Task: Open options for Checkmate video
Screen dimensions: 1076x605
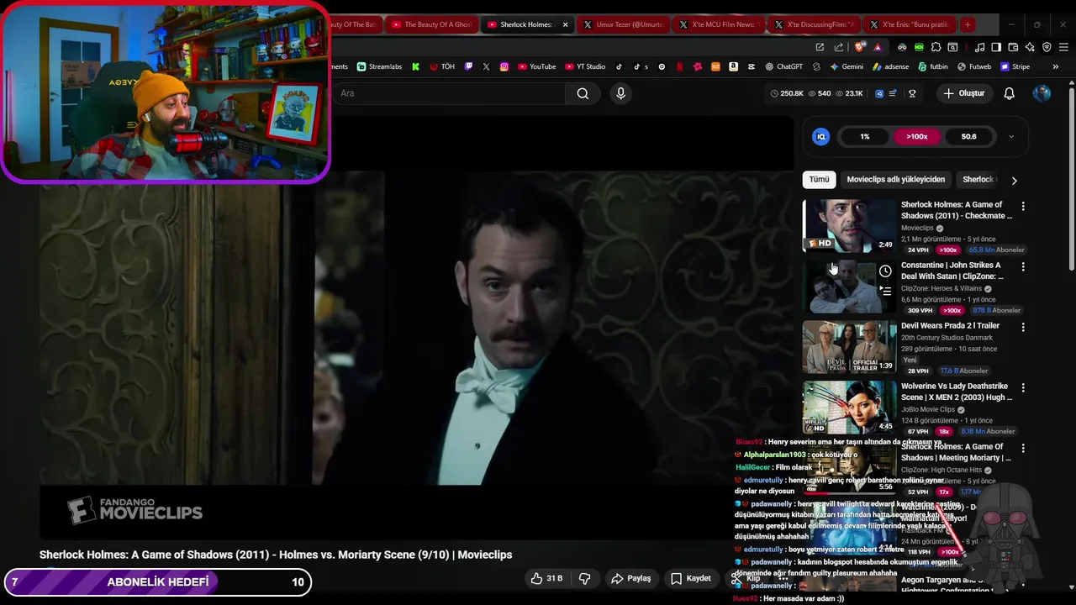Action: (1023, 206)
